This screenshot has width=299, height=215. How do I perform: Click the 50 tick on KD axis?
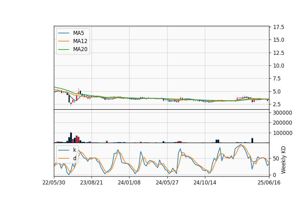point(276,159)
